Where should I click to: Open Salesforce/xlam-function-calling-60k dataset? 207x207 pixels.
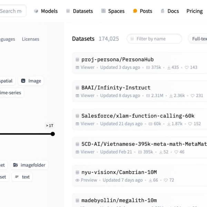click(x=138, y=116)
